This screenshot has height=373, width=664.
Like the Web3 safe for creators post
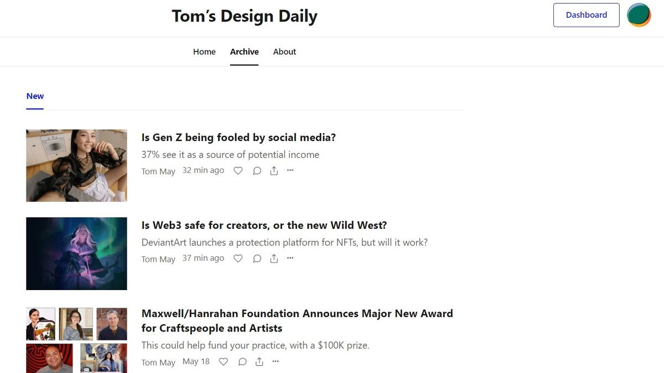tap(238, 258)
